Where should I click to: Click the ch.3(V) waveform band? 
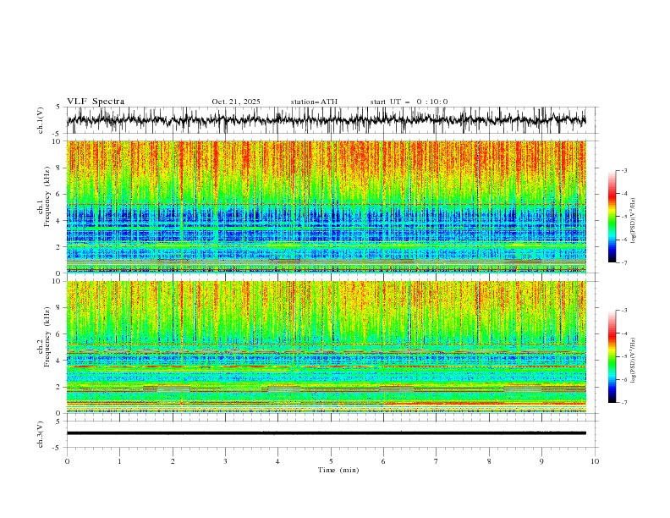click(x=327, y=433)
